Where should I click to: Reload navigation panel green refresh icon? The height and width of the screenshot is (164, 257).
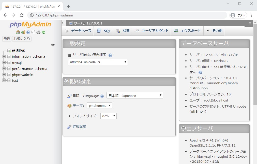pyautogui.click(x=43, y=32)
